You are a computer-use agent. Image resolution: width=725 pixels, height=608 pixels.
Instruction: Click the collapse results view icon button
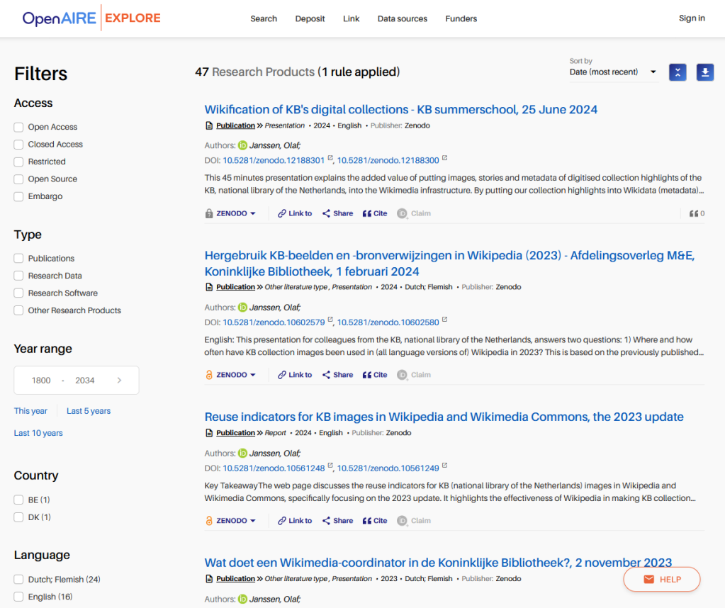tap(678, 72)
